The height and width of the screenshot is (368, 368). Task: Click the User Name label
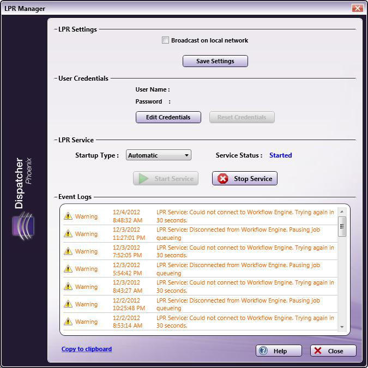pos(153,89)
